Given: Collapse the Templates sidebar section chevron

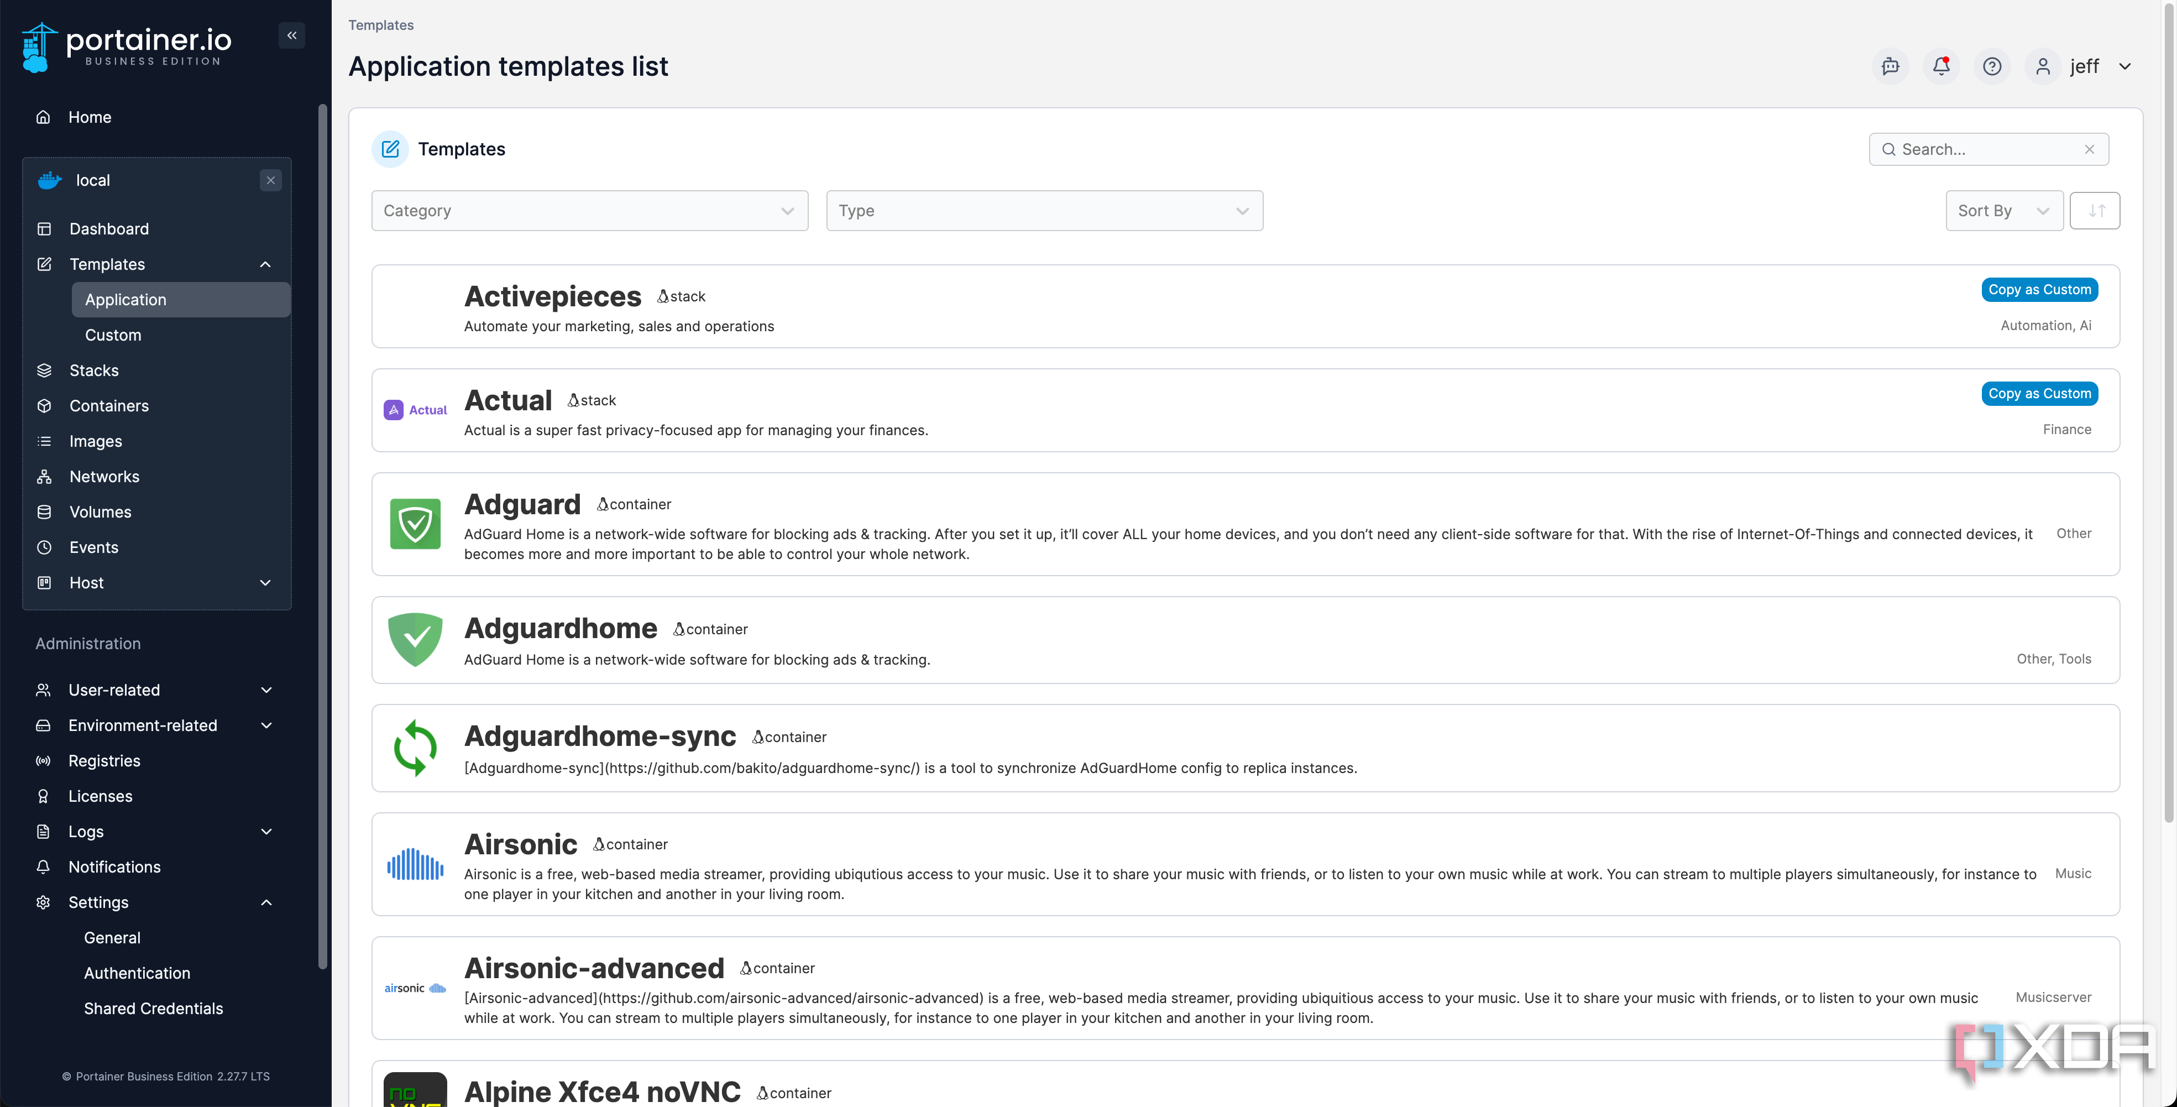Looking at the screenshot, I should (x=265, y=264).
